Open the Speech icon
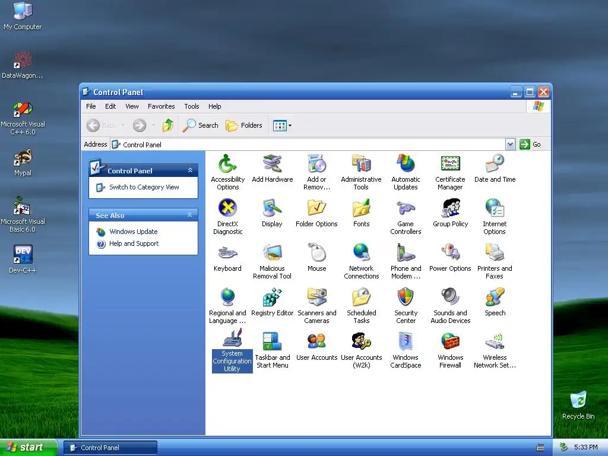Viewport: 608px width, 456px height. 495,302
